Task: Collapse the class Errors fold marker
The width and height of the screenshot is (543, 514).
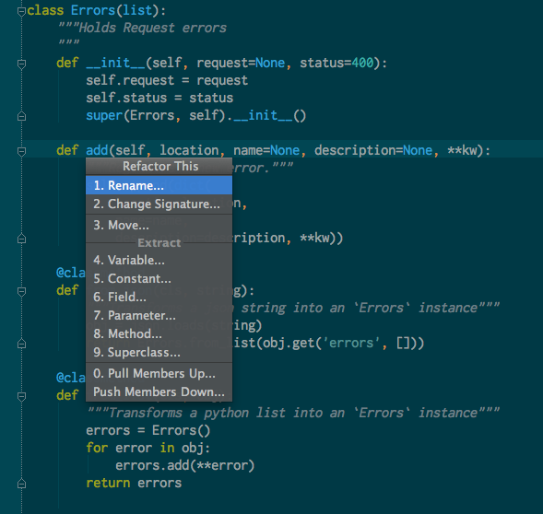Action: click(x=21, y=12)
